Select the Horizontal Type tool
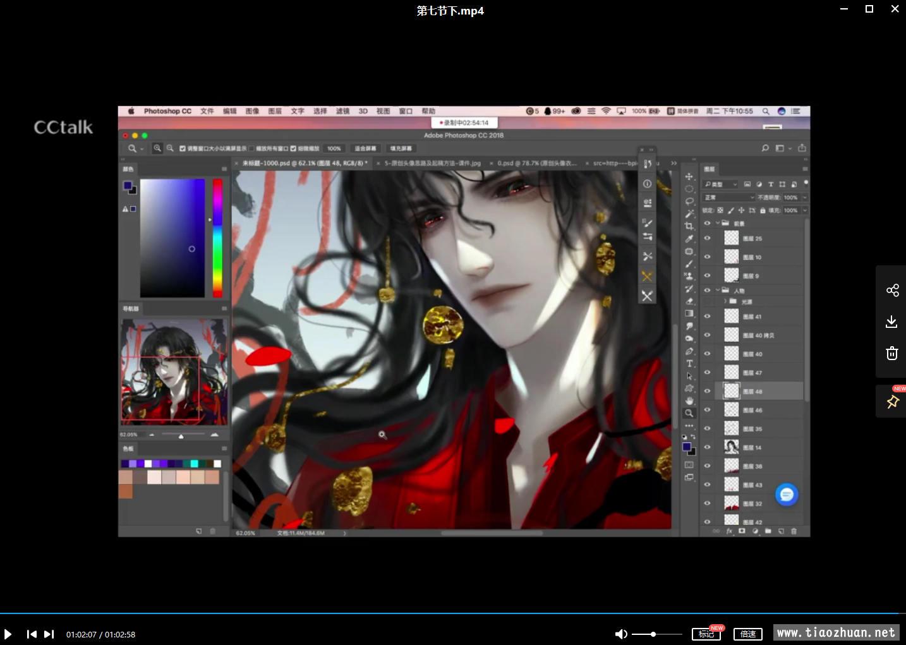 point(689,364)
